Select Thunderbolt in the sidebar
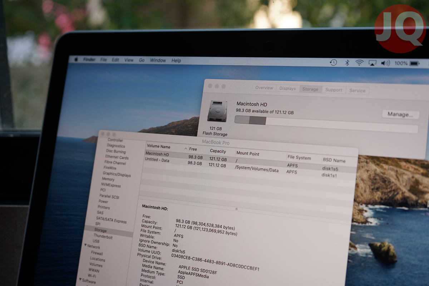The image size is (429, 286). 103,237
